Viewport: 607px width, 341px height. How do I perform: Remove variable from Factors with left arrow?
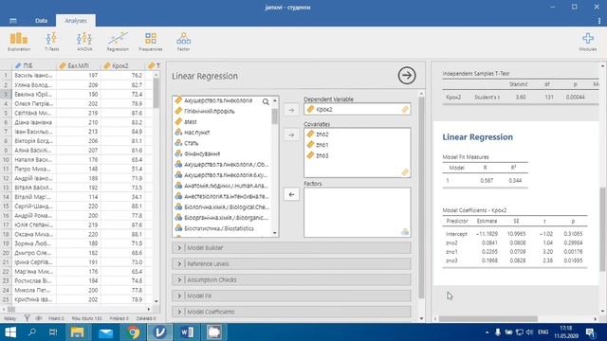point(291,194)
